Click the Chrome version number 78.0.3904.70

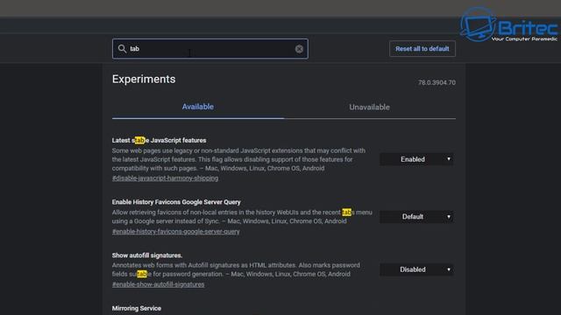pyautogui.click(x=437, y=82)
